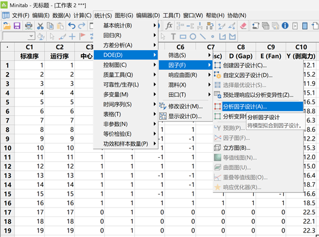Expand 时间序列(S) submenu

pyautogui.click(x=125, y=104)
